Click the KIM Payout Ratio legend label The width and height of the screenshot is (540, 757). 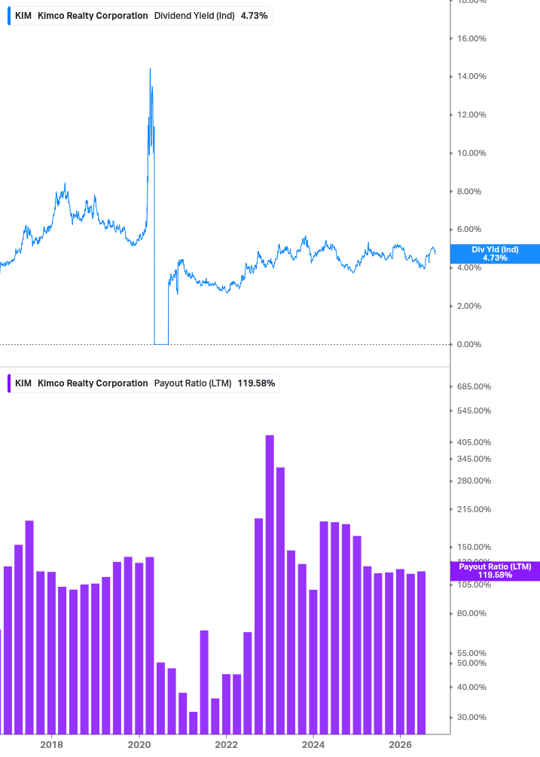pos(145,383)
